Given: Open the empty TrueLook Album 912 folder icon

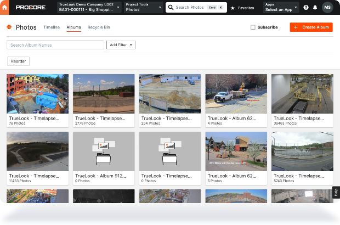Looking at the screenshot, I should 104,151.
